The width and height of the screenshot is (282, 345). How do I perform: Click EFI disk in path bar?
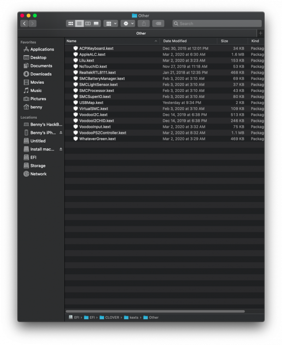click(74, 317)
